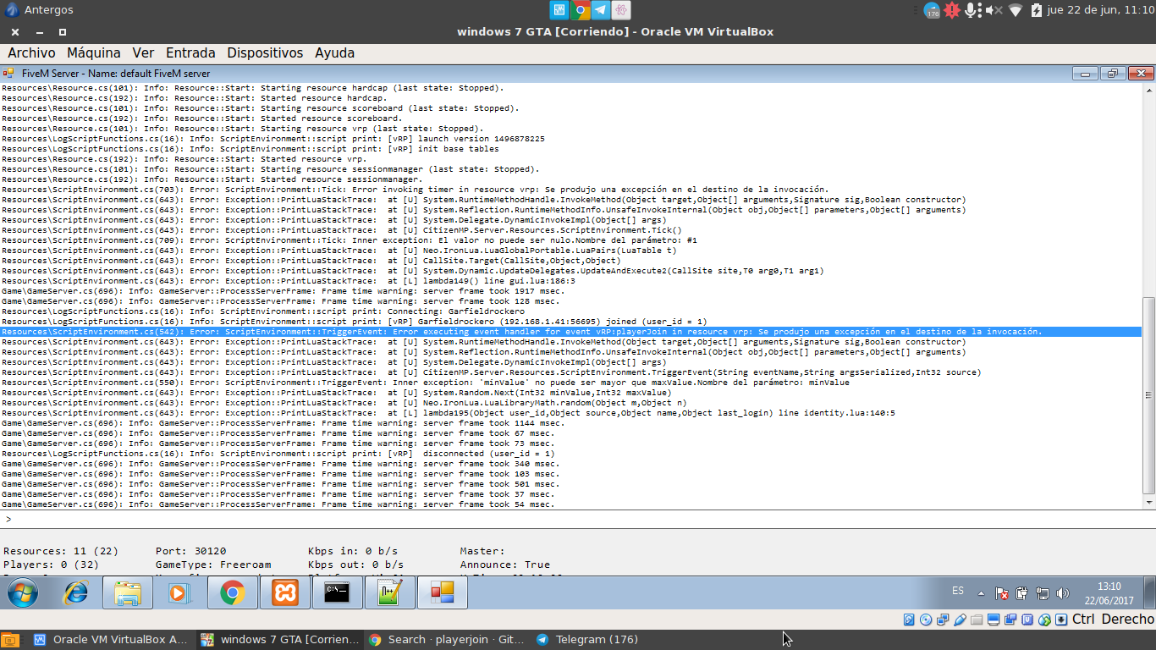Image resolution: width=1156 pixels, height=650 pixels.
Task: Switch to Oracle VM VirtualBox Administrador task
Action: (x=111, y=640)
